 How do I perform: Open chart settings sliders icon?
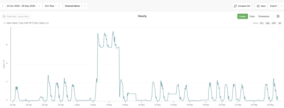coord(278,16)
